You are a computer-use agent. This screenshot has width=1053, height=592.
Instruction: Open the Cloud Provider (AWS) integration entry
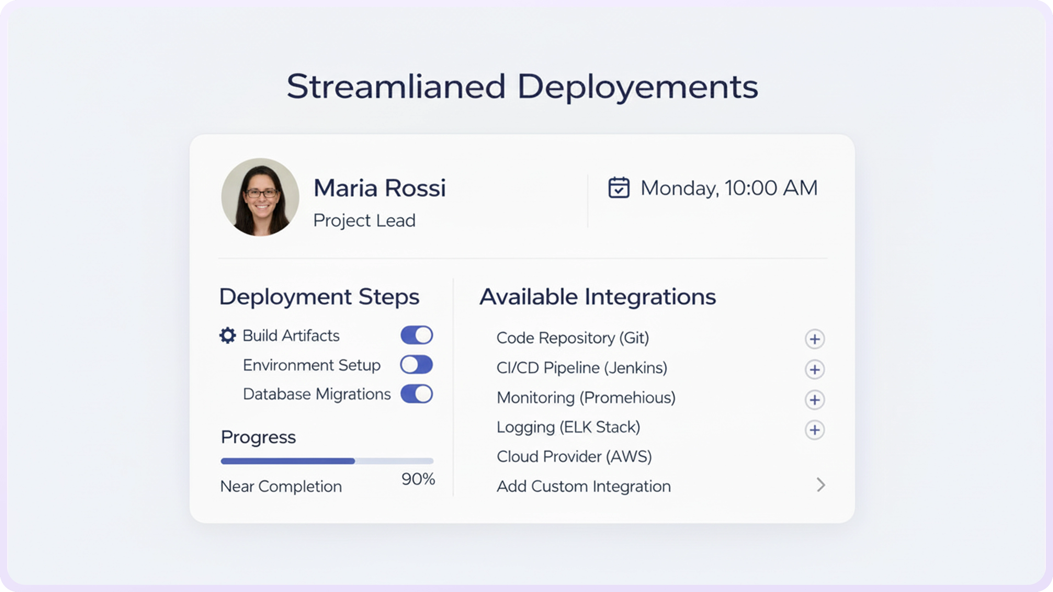point(574,456)
